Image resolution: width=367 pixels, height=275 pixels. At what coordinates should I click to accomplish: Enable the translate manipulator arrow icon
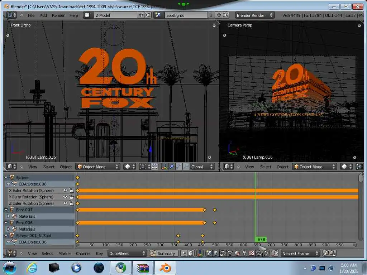coord(172,167)
